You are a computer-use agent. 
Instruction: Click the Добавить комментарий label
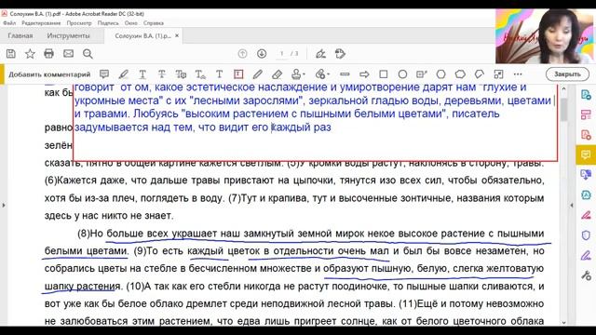(x=49, y=74)
